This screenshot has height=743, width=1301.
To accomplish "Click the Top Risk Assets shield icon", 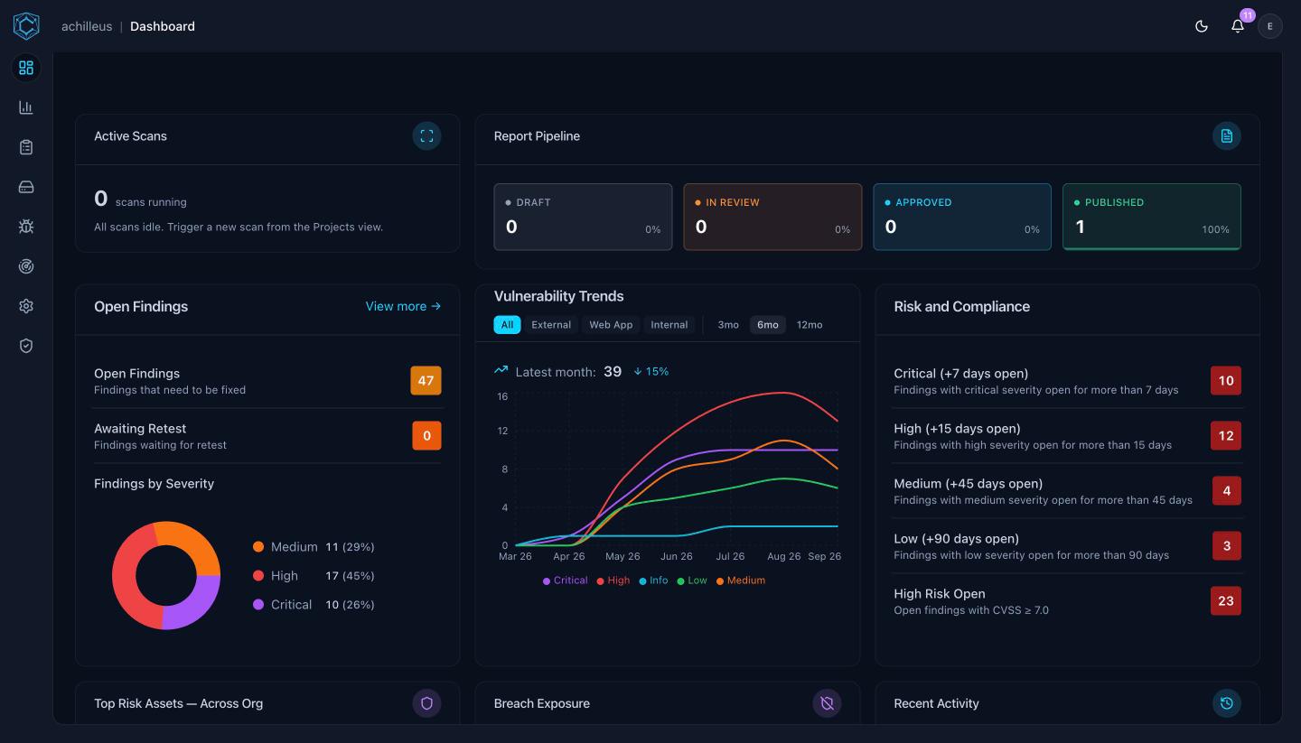I will [427, 703].
